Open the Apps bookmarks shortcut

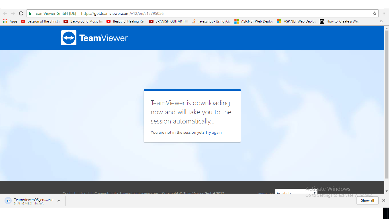[10, 21]
